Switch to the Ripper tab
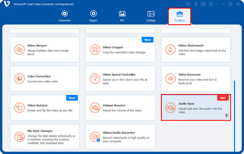The image size is (244, 154). tap(93, 16)
